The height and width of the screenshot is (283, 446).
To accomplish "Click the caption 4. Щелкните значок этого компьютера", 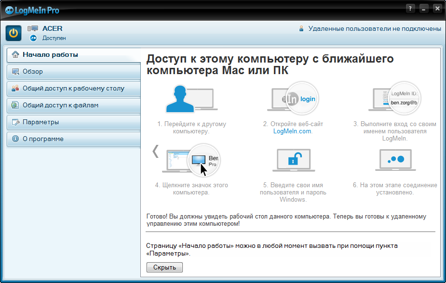I will (x=191, y=189).
